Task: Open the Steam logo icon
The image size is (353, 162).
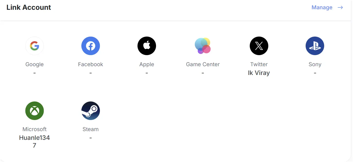Action: click(x=91, y=111)
